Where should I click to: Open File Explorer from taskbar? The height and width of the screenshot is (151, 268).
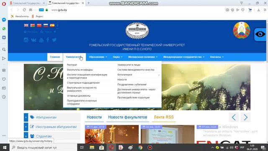click(x=92, y=147)
